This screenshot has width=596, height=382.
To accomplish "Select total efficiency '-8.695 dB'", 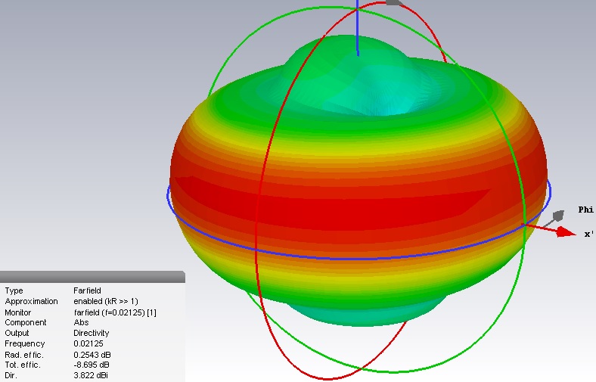I will 92,365.
